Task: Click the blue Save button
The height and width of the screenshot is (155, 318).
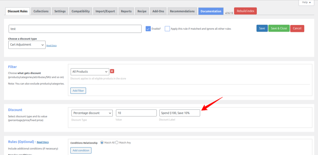Action: (x=262, y=28)
